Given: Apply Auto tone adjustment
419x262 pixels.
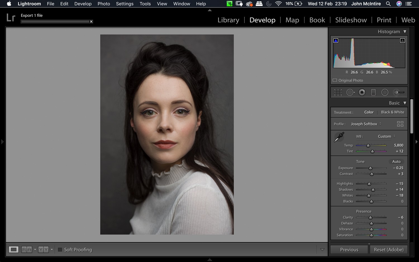Looking at the screenshot, I should 396,161.
